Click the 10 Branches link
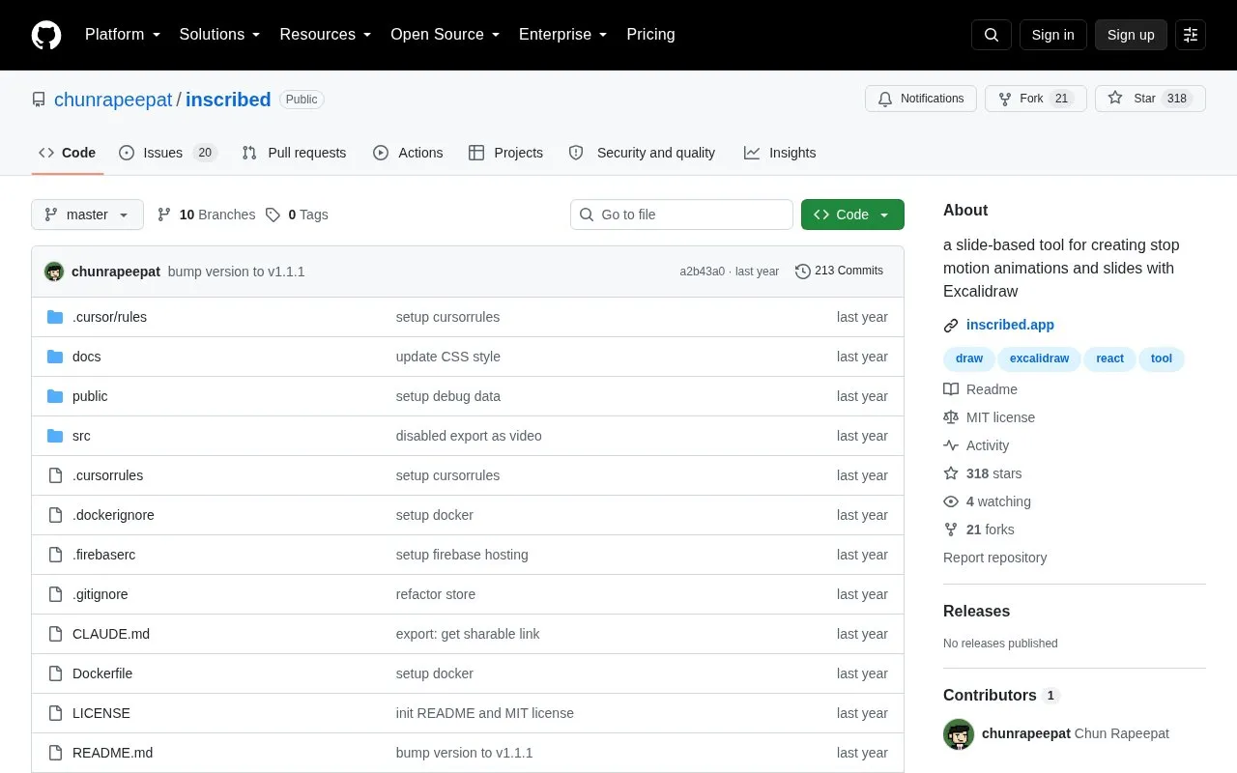 point(206,215)
